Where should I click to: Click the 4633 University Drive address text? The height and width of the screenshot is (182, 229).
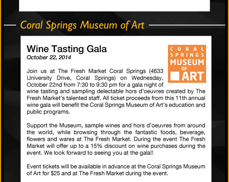coord(95,74)
